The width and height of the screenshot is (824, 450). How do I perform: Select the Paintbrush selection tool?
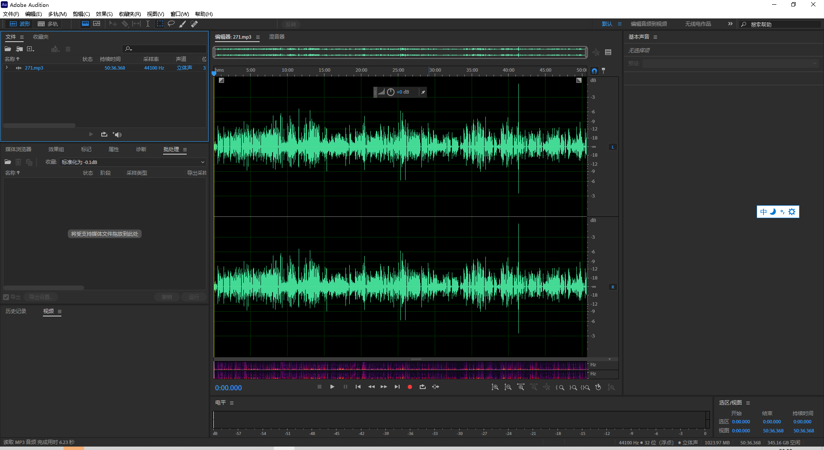[183, 24]
